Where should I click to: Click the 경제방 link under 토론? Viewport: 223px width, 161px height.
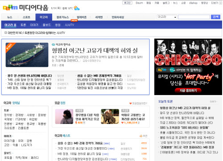[19, 115]
